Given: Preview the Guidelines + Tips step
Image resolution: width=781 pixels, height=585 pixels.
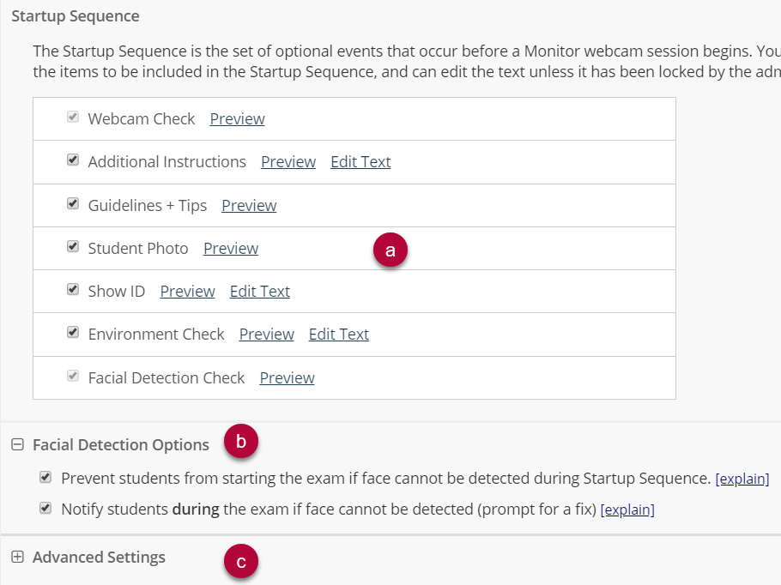Looking at the screenshot, I should click(249, 206).
